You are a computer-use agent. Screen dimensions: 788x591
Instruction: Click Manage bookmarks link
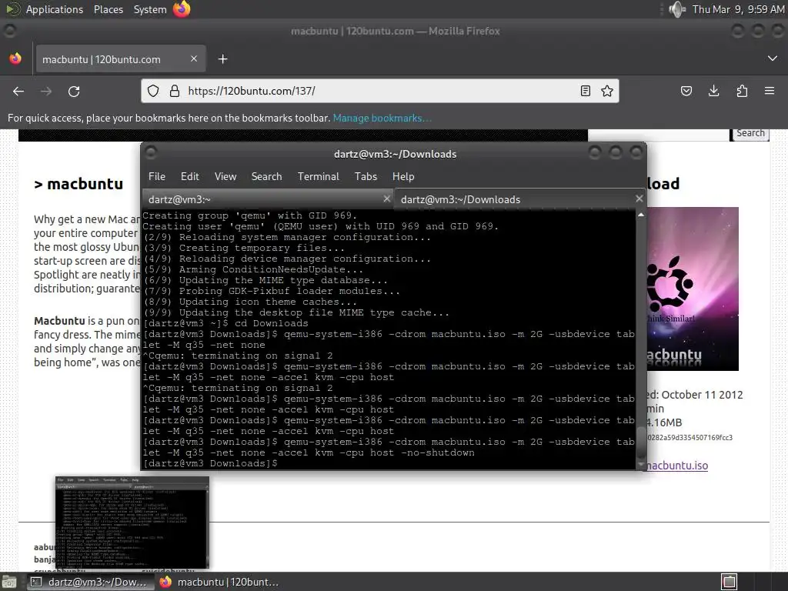tap(382, 118)
